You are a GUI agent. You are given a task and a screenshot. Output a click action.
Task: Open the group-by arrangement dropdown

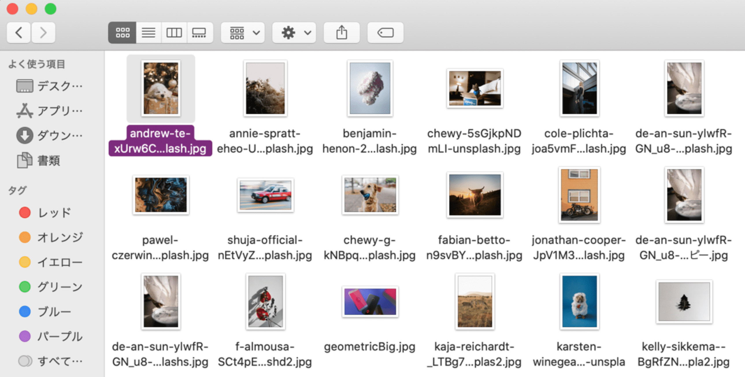coord(243,33)
